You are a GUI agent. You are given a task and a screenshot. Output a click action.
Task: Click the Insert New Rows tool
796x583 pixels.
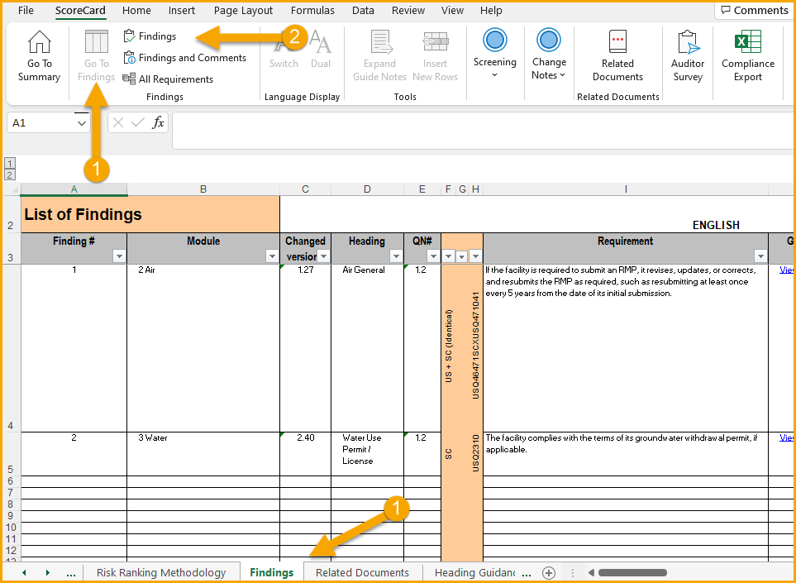pyautogui.click(x=435, y=55)
